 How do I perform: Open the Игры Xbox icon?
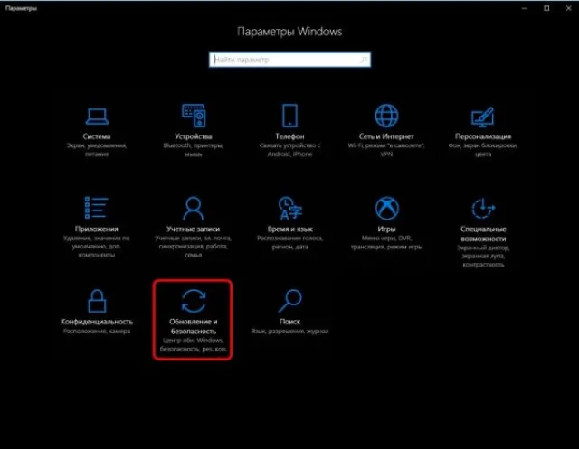[386, 208]
